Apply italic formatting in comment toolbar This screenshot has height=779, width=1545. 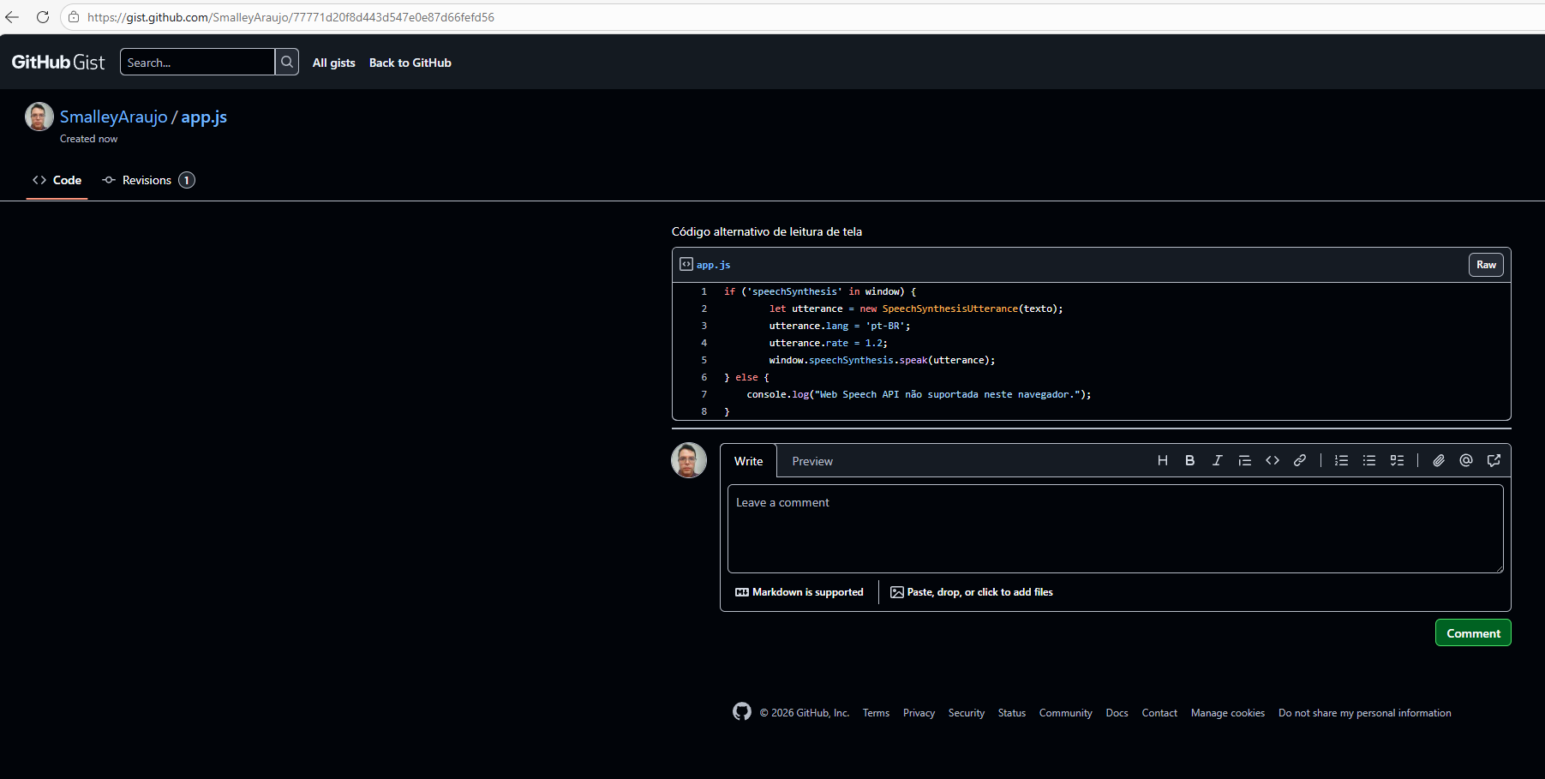click(x=1218, y=461)
